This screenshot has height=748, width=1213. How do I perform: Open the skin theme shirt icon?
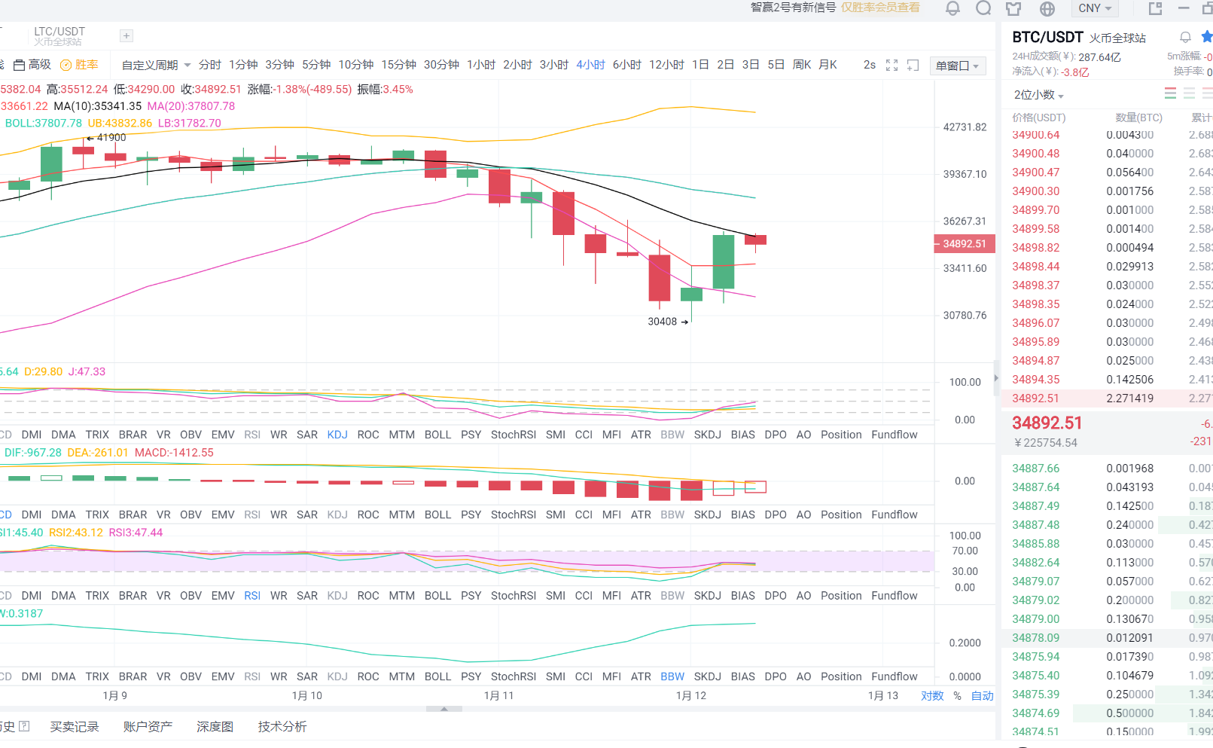tap(1013, 8)
